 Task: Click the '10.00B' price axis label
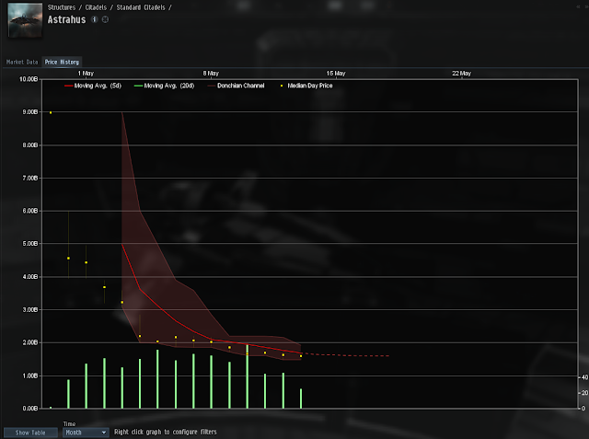point(29,79)
